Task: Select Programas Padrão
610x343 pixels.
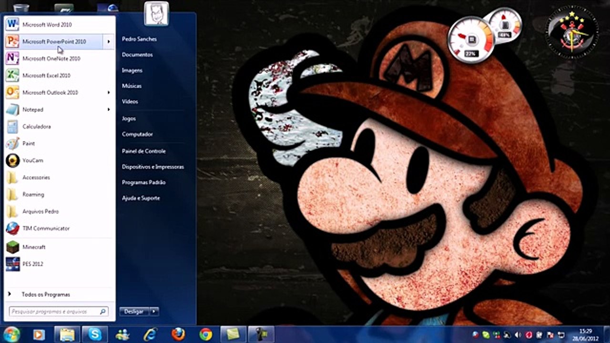Action: click(x=143, y=182)
